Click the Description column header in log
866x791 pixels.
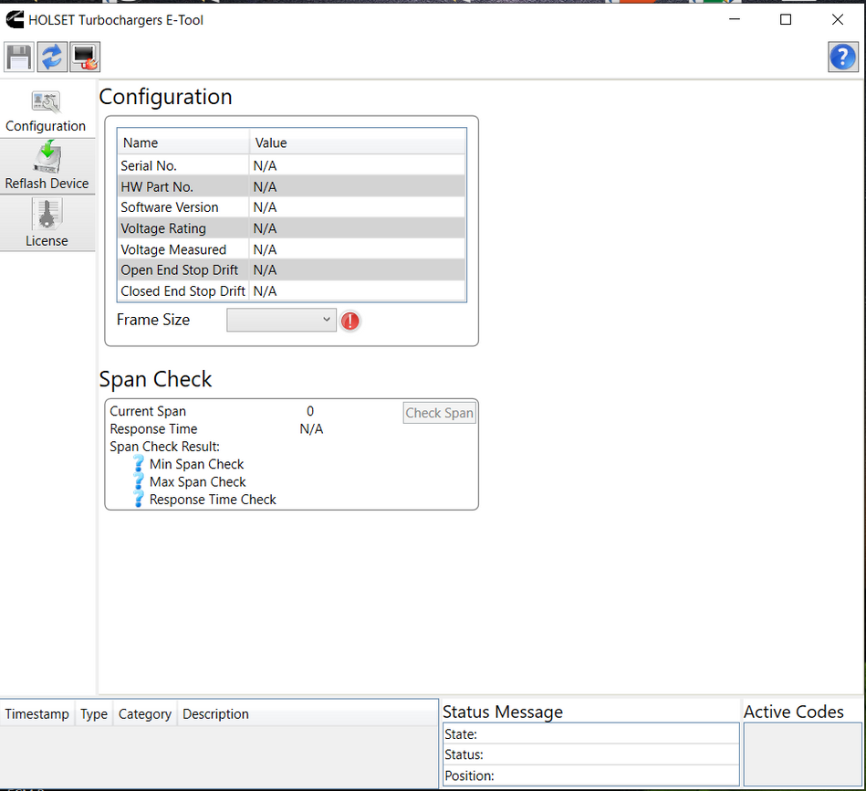point(215,714)
